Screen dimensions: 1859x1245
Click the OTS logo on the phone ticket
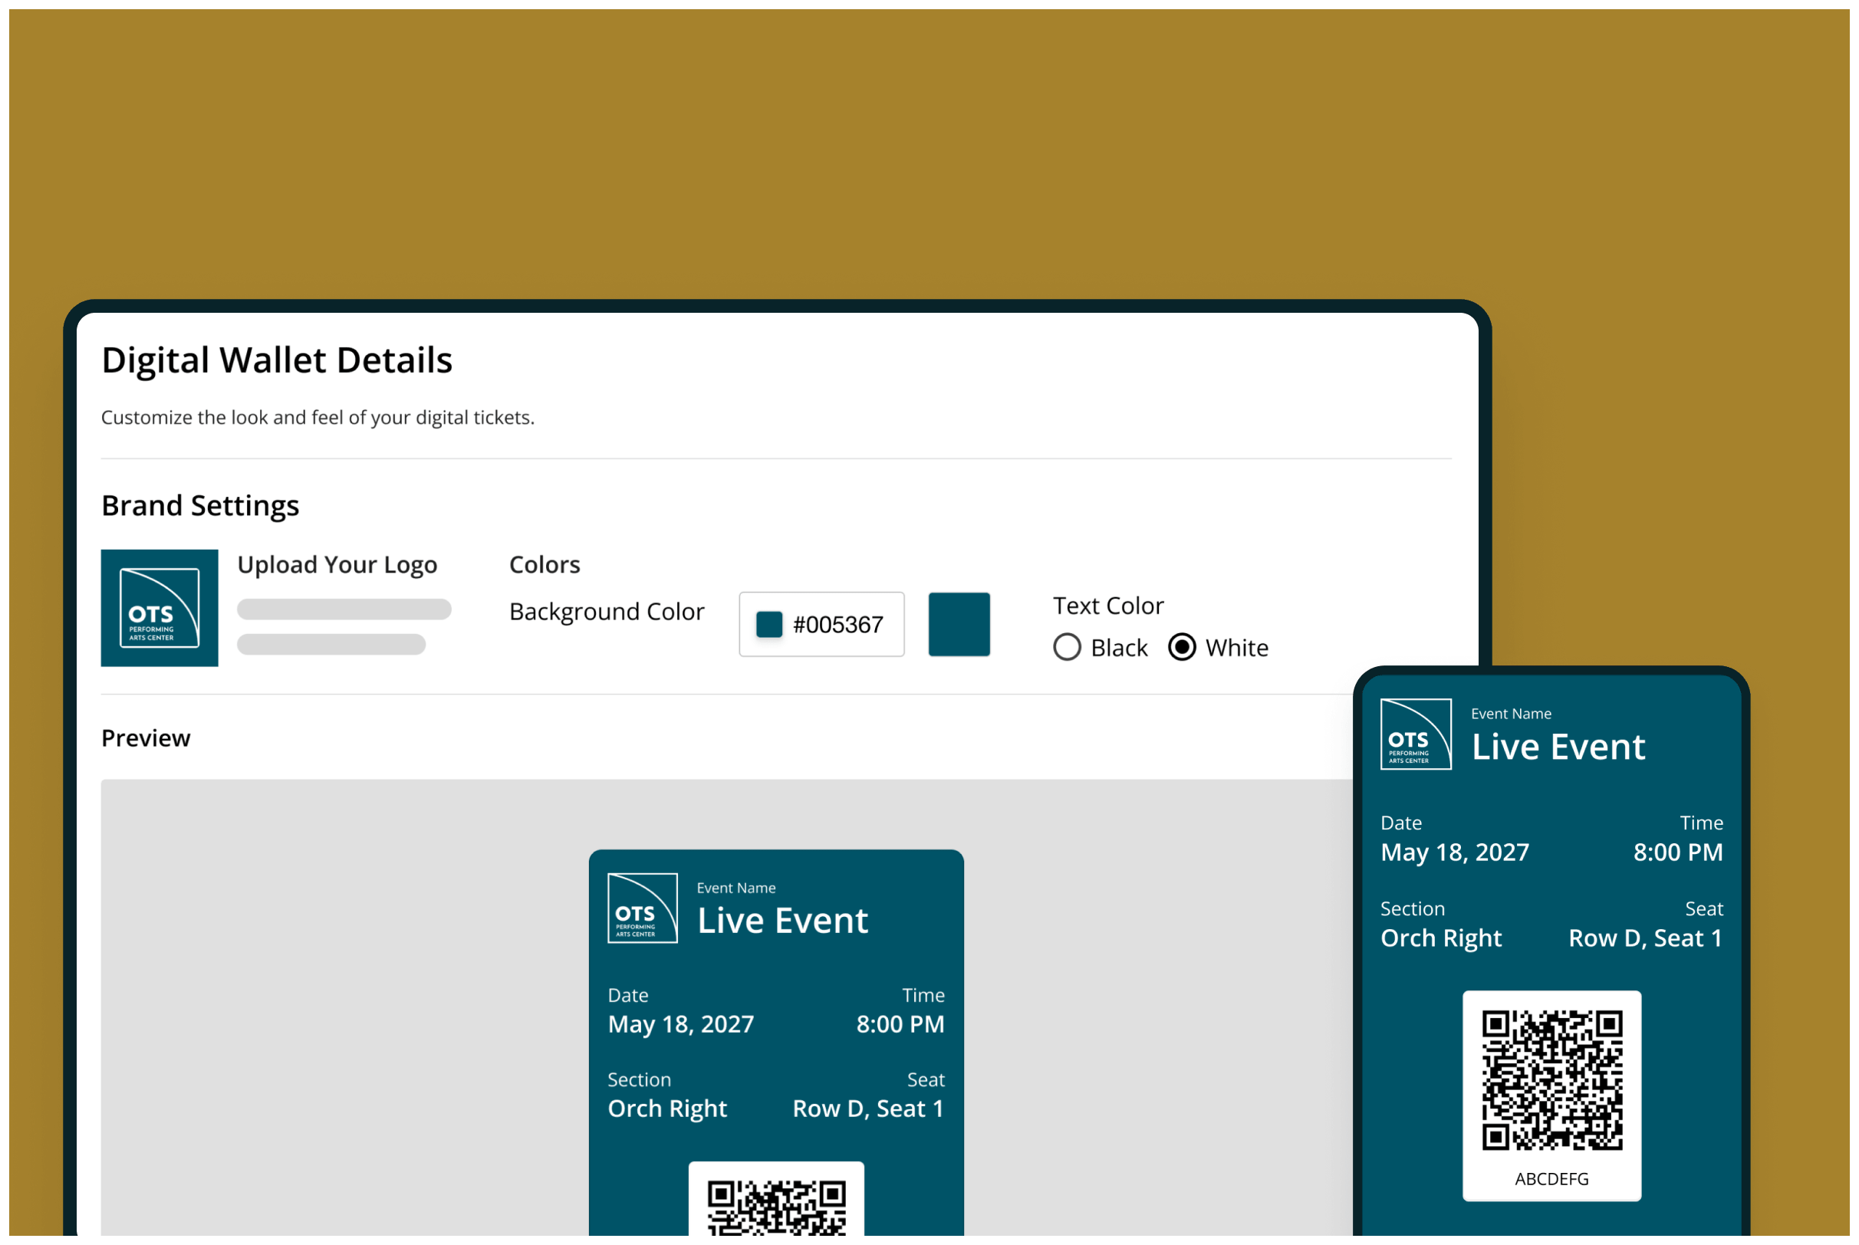(x=1415, y=734)
